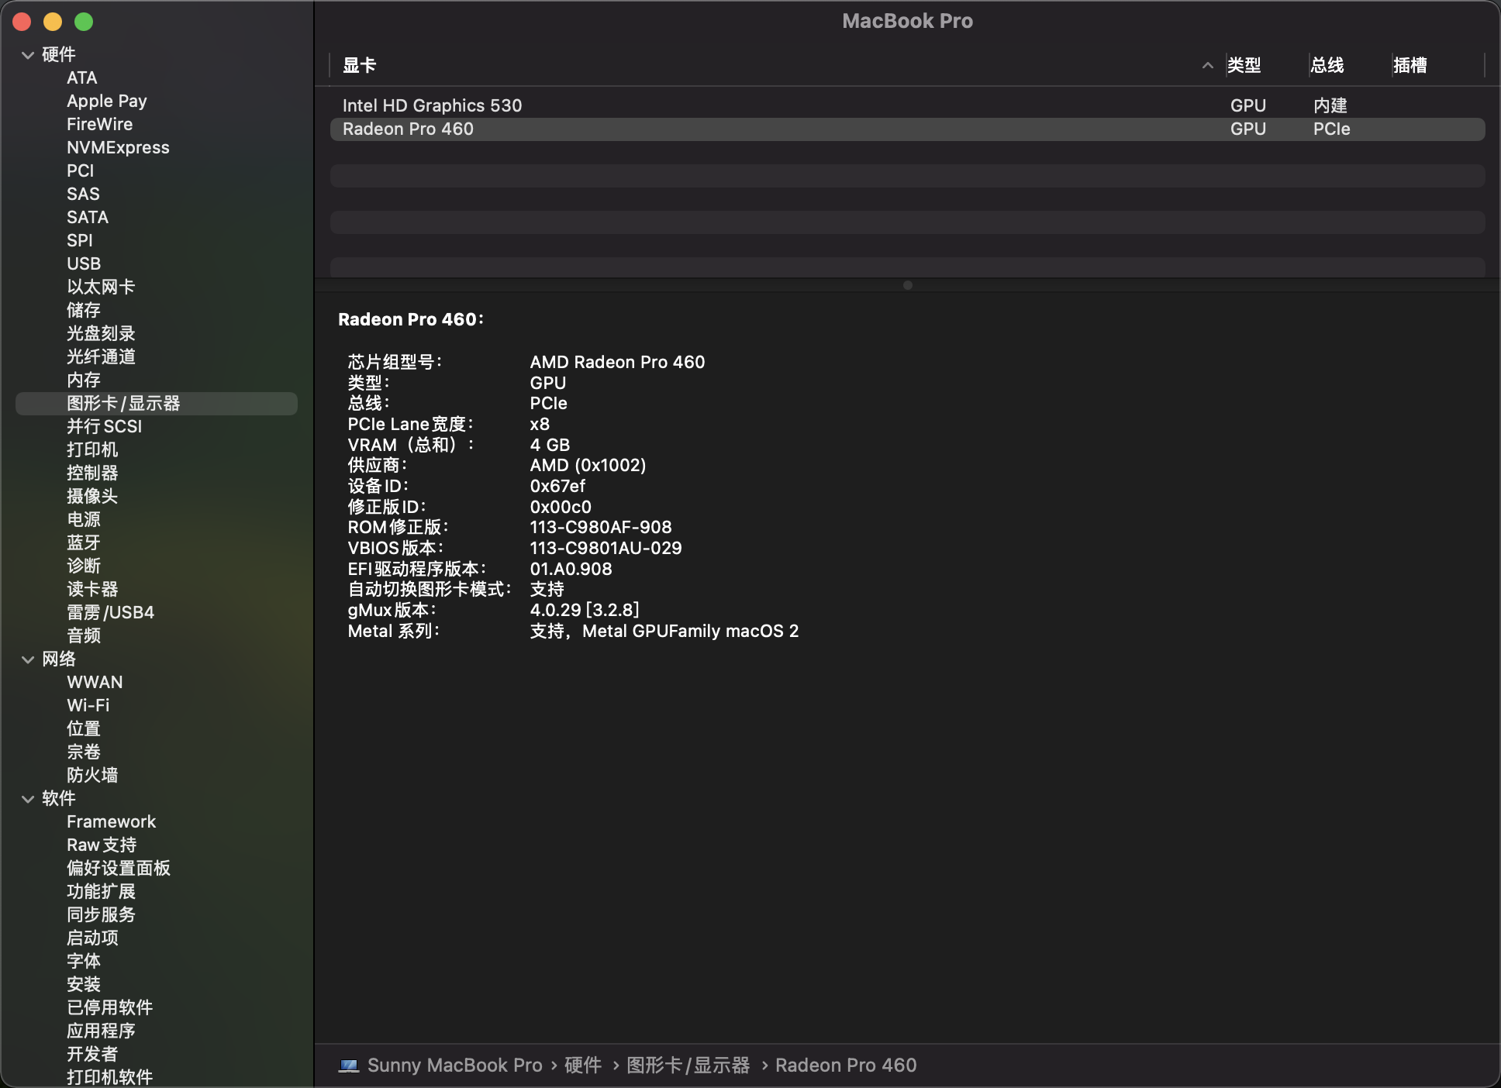
Task: Open Wi-Fi under 网络
Action: [x=88, y=705]
